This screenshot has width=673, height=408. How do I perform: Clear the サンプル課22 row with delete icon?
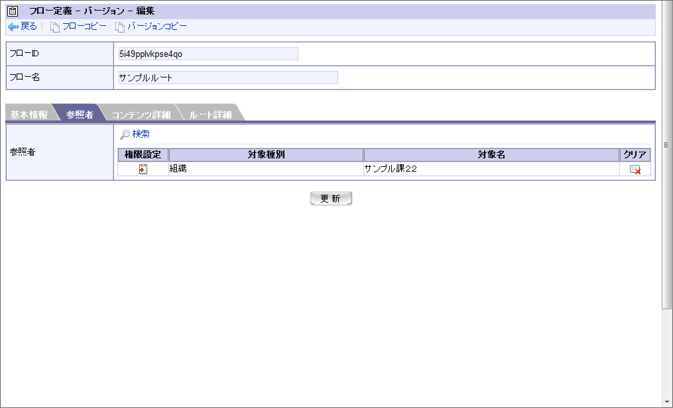click(635, 170)
